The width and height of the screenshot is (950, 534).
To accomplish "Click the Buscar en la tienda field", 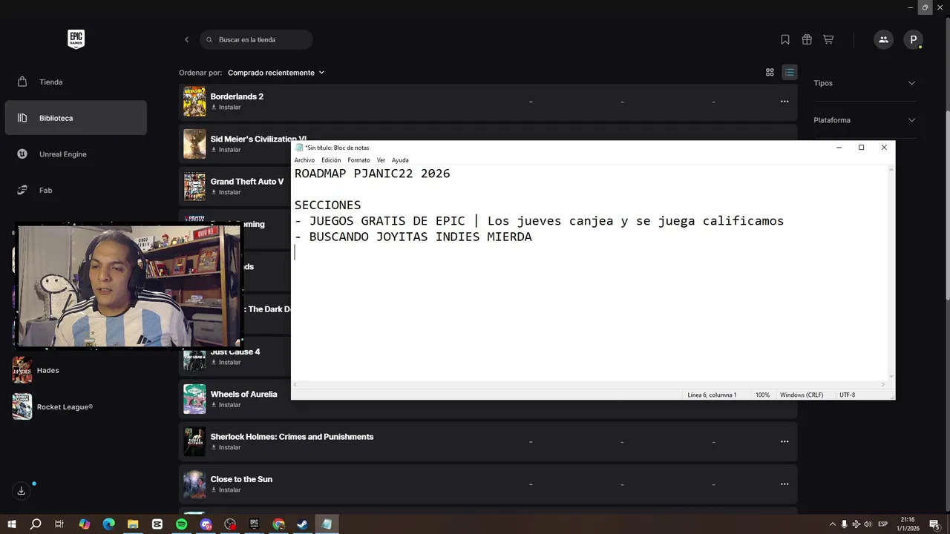I will (256, 39).
